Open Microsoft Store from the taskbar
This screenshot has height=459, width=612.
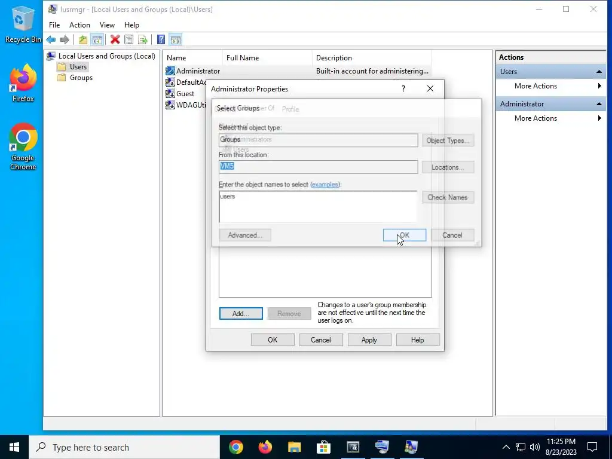(323, 447)
